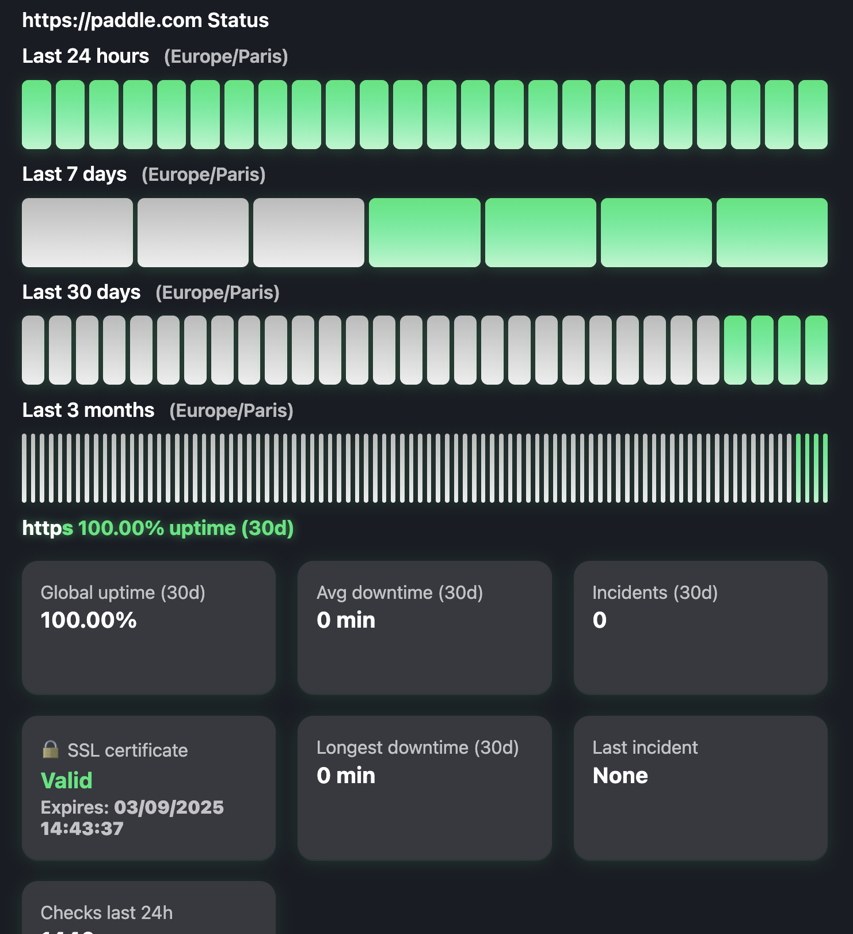Viewport: 853px width, 934px height.
Task: Select the oldest grey bar in Last 7 days
Action: click(x=77, y=233)
